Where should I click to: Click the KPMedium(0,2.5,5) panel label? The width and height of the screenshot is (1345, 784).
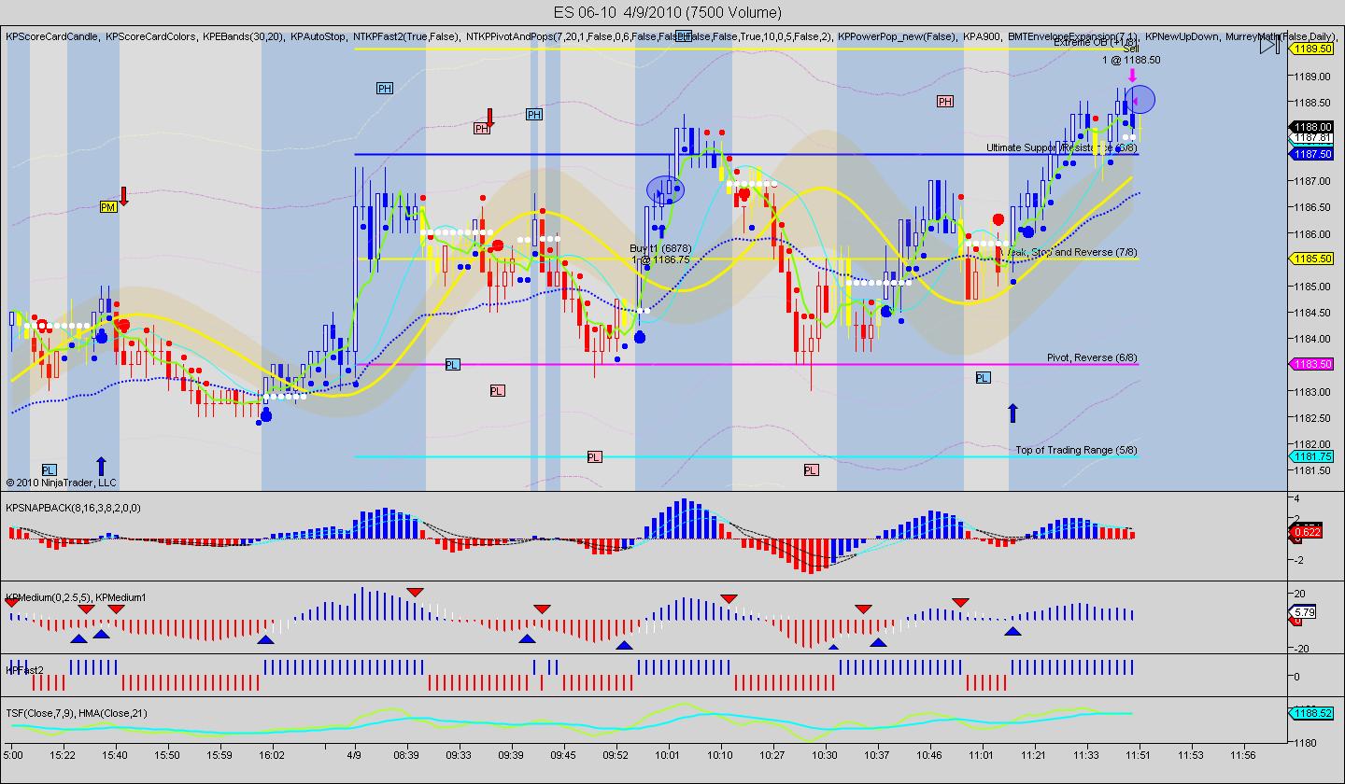tap(47, 597)
